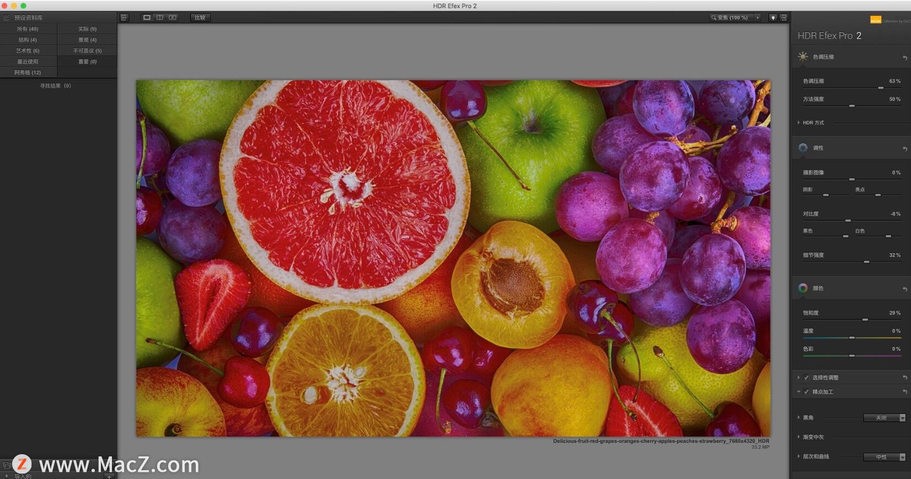Image resolution: width=911 pixels, height=479 pixels.
Task: Expand the 渐变中灰 option
Action: 799,437
